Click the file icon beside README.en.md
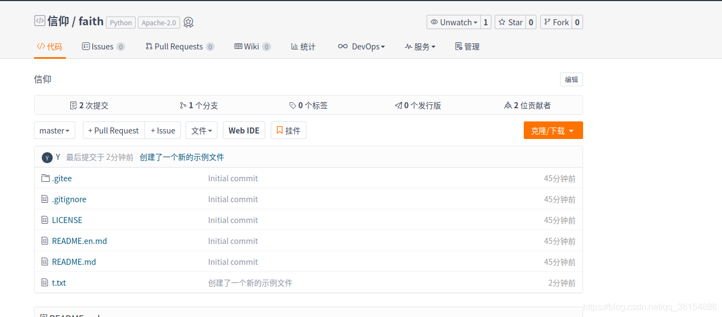 point(45,241)
